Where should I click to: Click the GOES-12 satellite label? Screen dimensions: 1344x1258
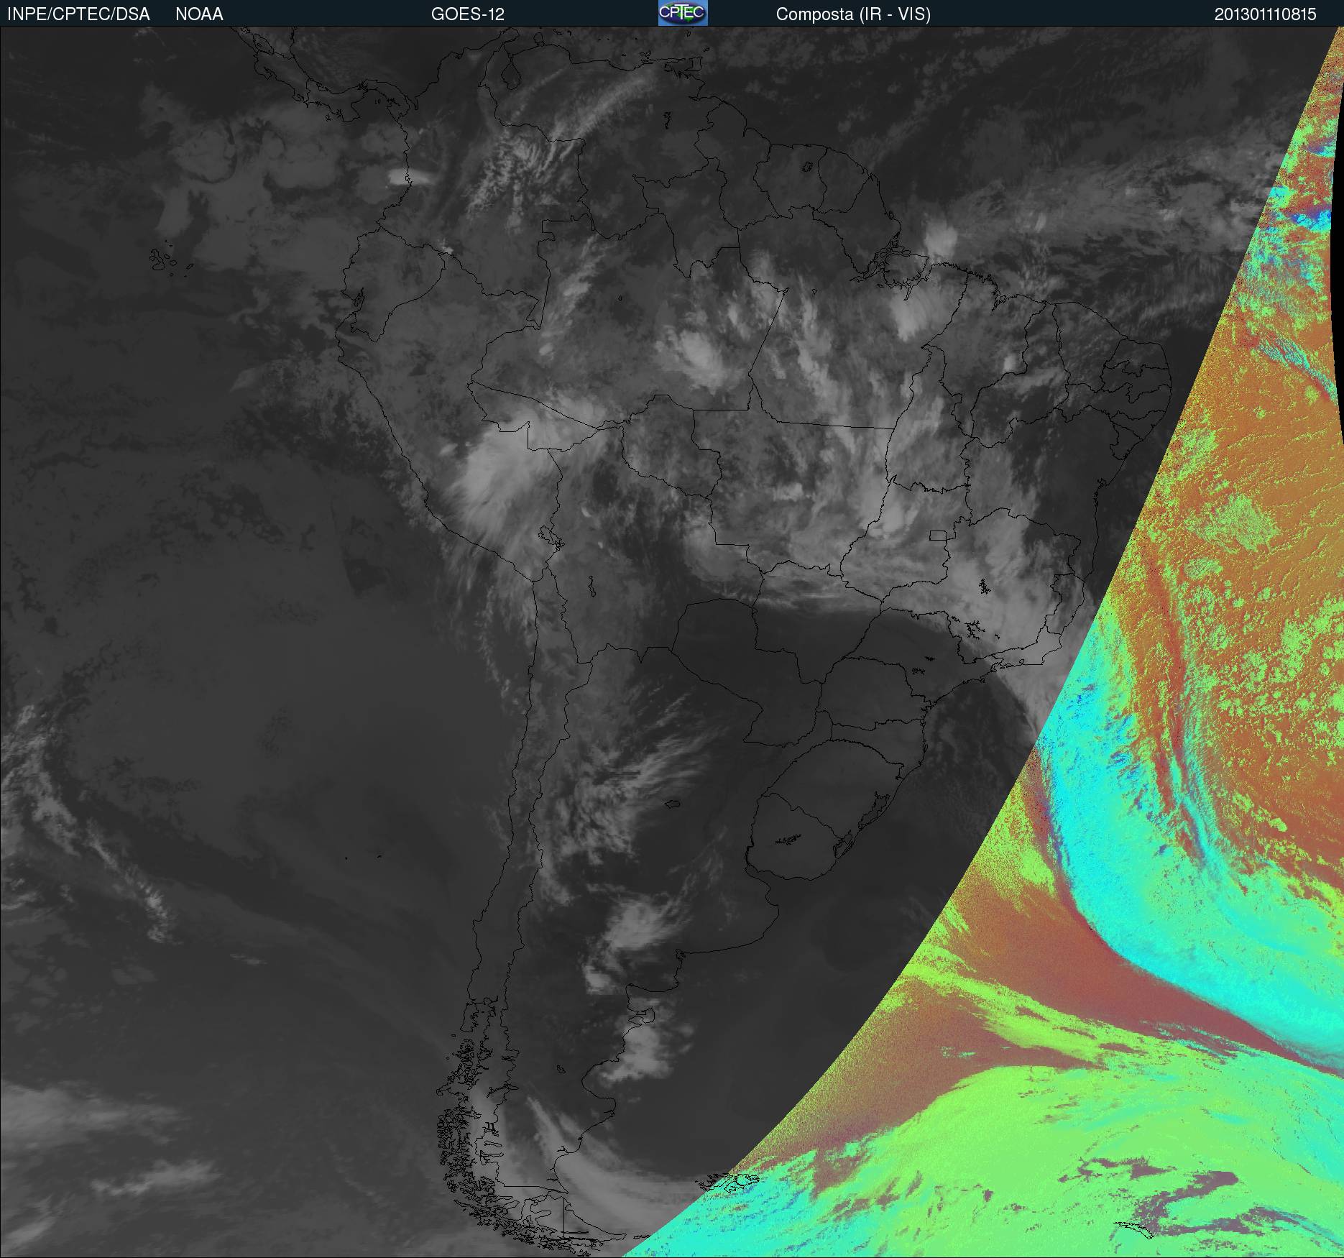[x=468, y=14]
